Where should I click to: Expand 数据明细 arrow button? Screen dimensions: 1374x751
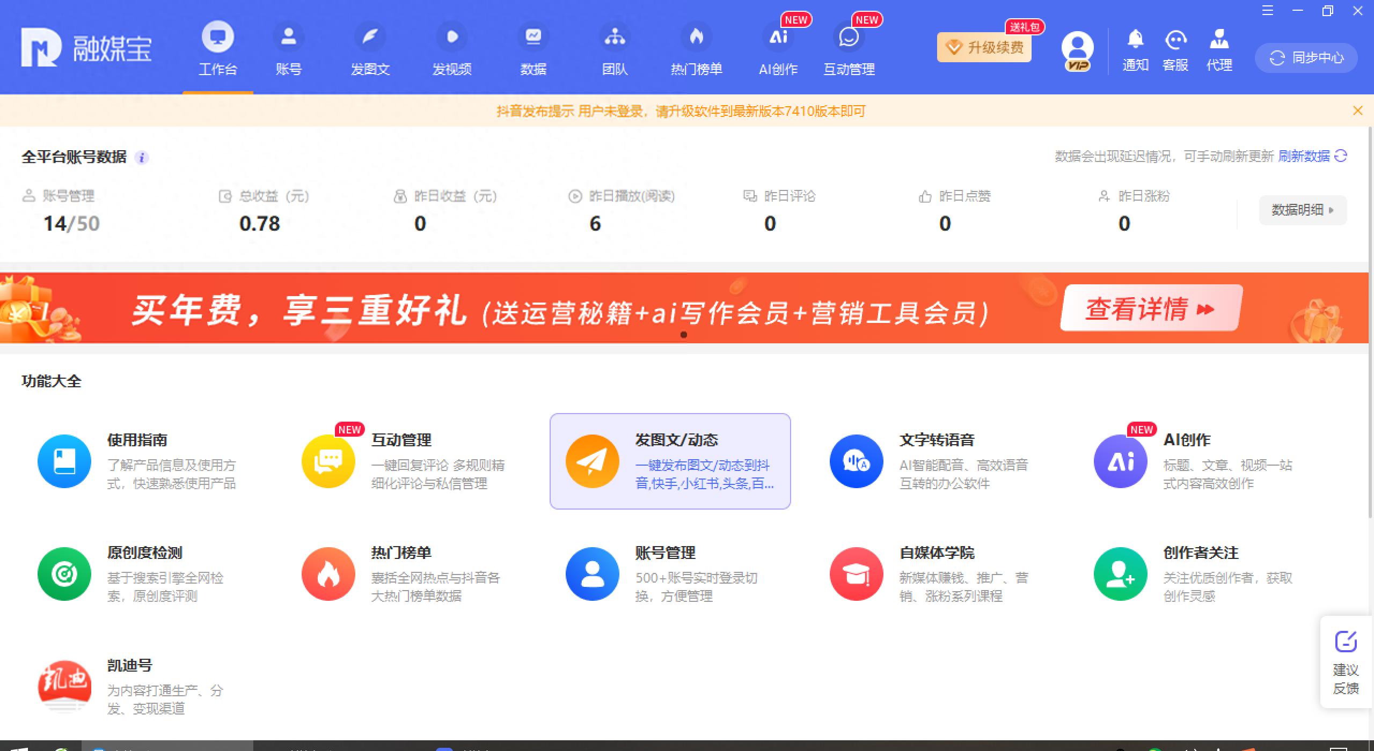[1303, 210]
